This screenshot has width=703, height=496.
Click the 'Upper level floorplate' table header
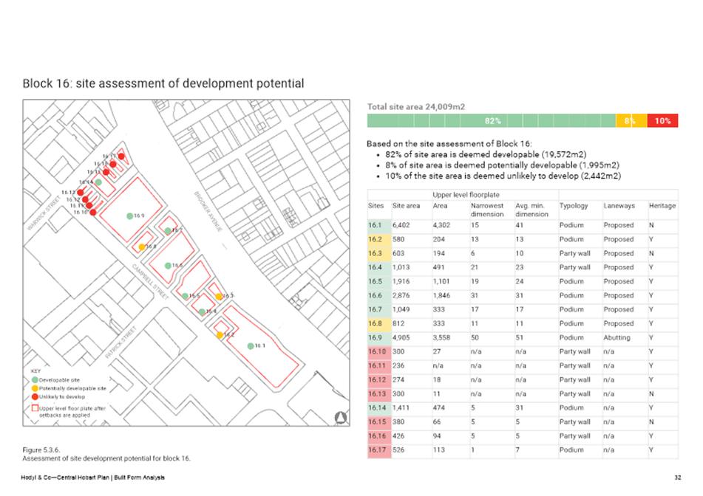coord(466,195)
